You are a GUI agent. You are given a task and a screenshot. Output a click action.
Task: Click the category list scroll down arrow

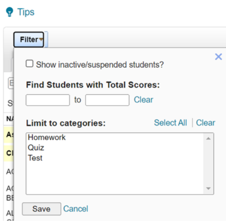pyautogui.click(x=209, y=188)
